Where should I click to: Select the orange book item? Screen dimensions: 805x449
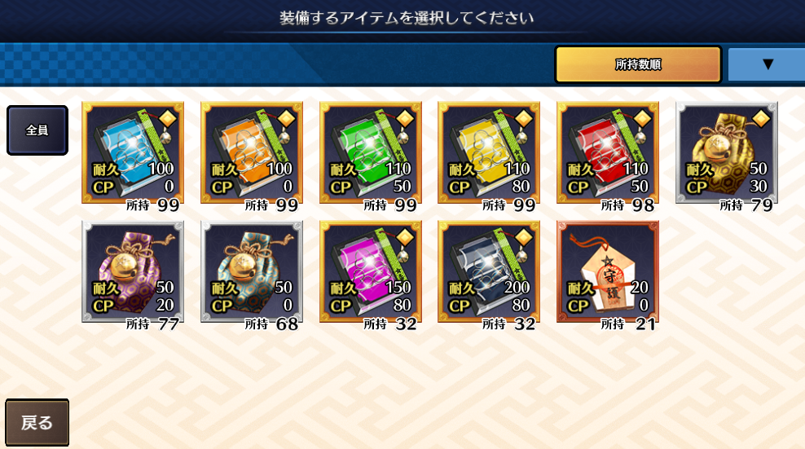252,152
